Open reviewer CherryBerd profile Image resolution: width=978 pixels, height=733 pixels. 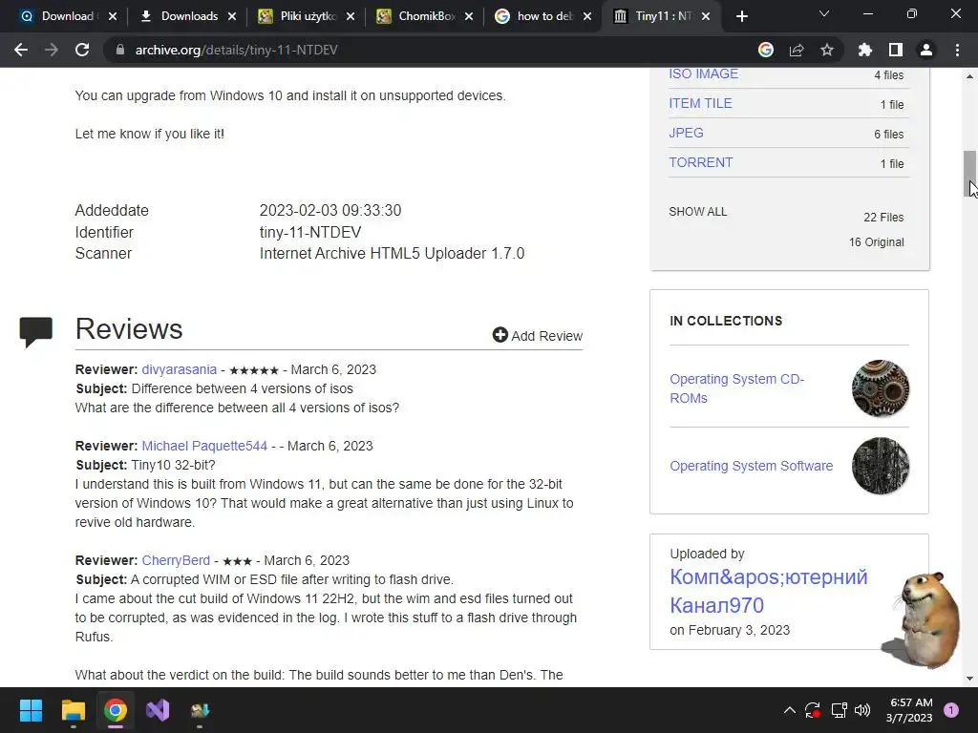[176, 560]
